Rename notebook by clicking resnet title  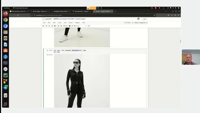pyautogui.click(x=56, y=19)
